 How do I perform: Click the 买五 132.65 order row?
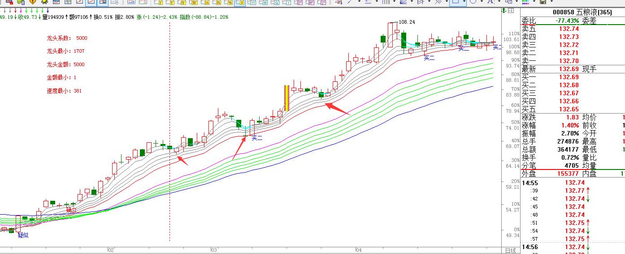click(573, 109)
